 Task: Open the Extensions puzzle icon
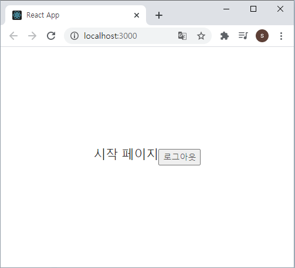point(225,36)
